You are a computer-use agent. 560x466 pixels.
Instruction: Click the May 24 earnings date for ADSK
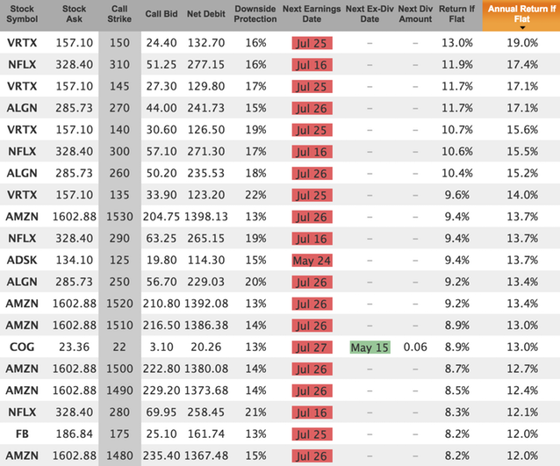coord(312,261)
